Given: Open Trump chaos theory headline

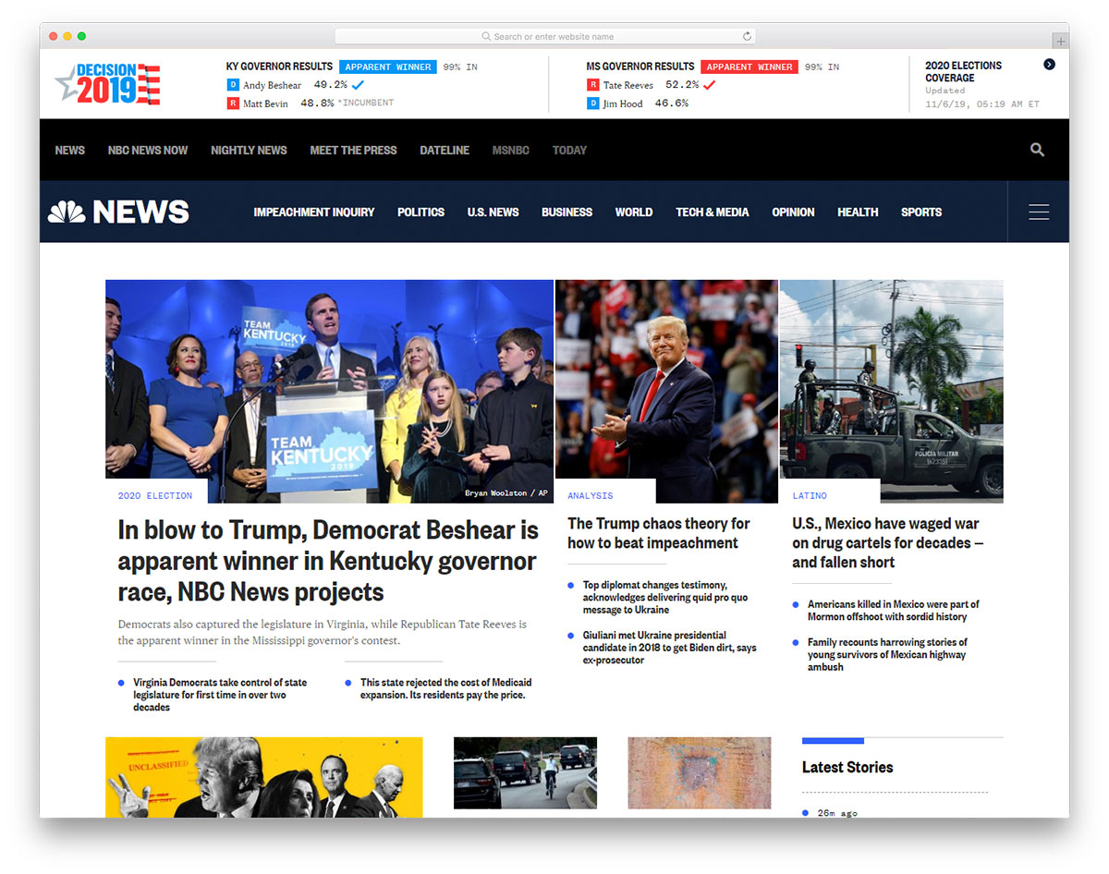Looking at the screenshot, I should [659, 533].
